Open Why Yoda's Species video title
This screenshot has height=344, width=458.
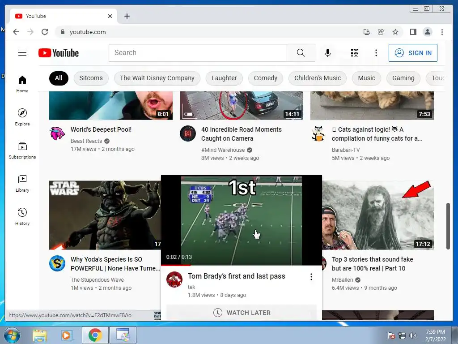[115, 264]
